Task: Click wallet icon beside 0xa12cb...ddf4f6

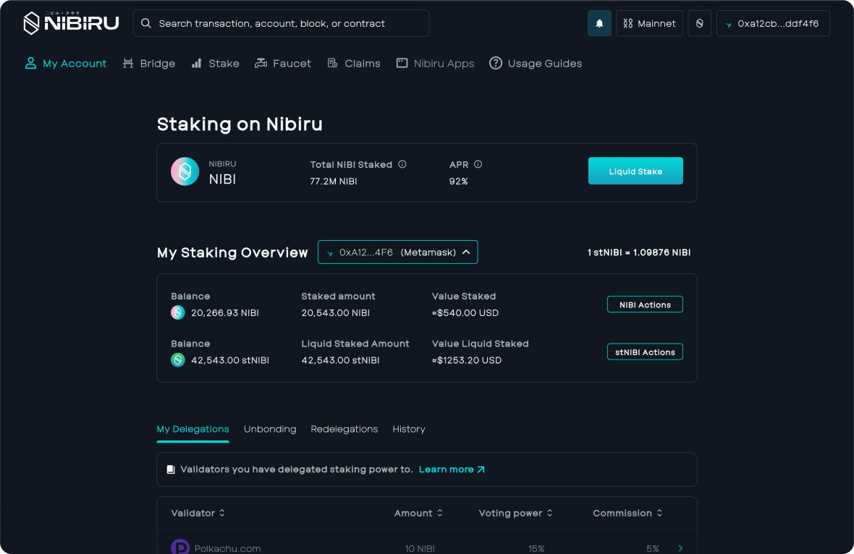Action: pyautogui.click(x=728, y=25)
